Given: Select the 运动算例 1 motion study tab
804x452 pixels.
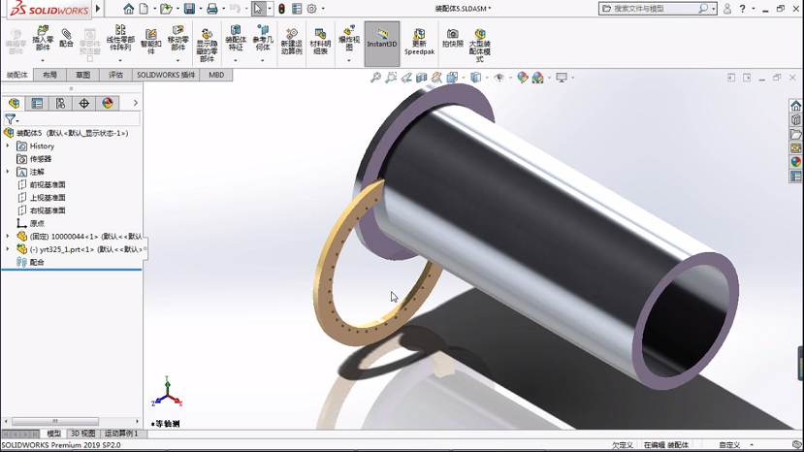Looking at the screenshot, I should [x=121, y=434].
